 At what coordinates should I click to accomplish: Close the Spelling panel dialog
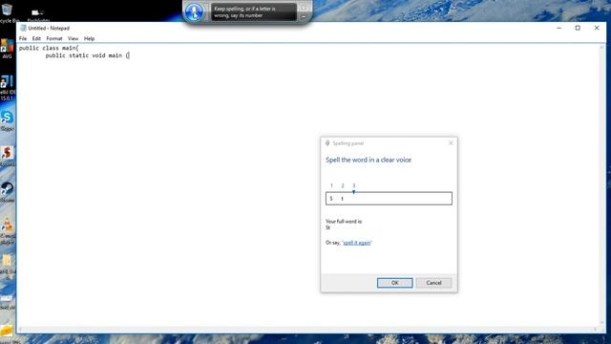pyautogui.click(x=451, y=143)
